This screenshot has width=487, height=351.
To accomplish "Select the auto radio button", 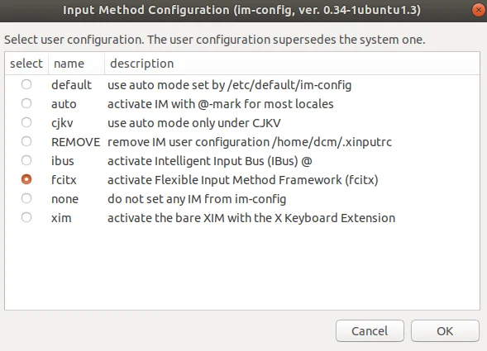I will [x=26, y=103].
